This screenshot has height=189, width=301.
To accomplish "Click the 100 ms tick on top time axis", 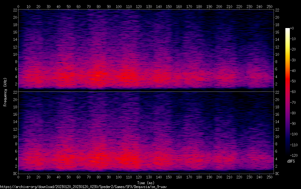I will (119, 6).
